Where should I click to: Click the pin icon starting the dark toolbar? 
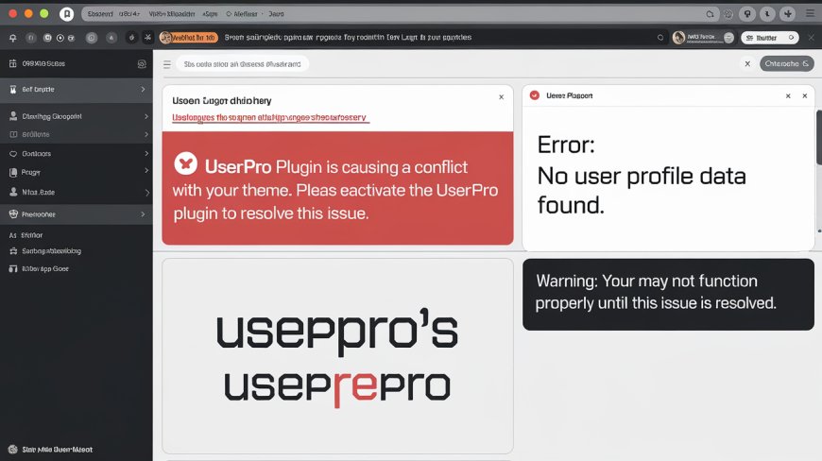pyautogui.click(x=12, y=38)
